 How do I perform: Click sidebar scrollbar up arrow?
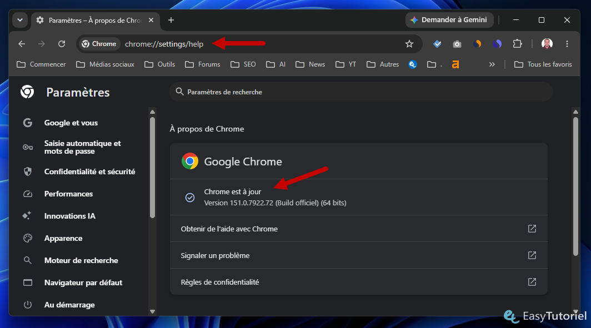tap(152, 112)
